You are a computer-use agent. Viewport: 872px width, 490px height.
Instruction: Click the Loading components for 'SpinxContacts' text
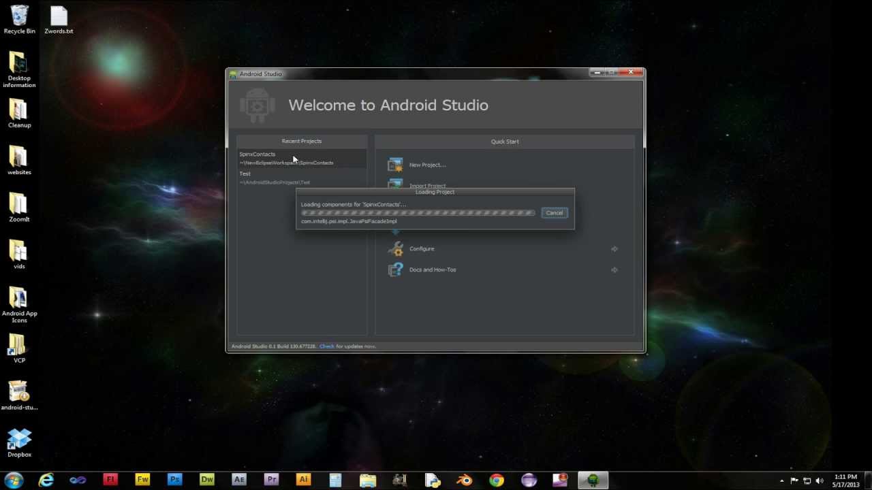click(353, 204)
